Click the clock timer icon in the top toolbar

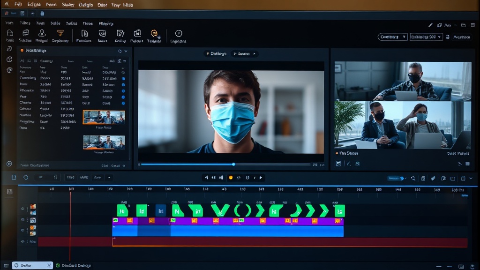pos(179,33)
